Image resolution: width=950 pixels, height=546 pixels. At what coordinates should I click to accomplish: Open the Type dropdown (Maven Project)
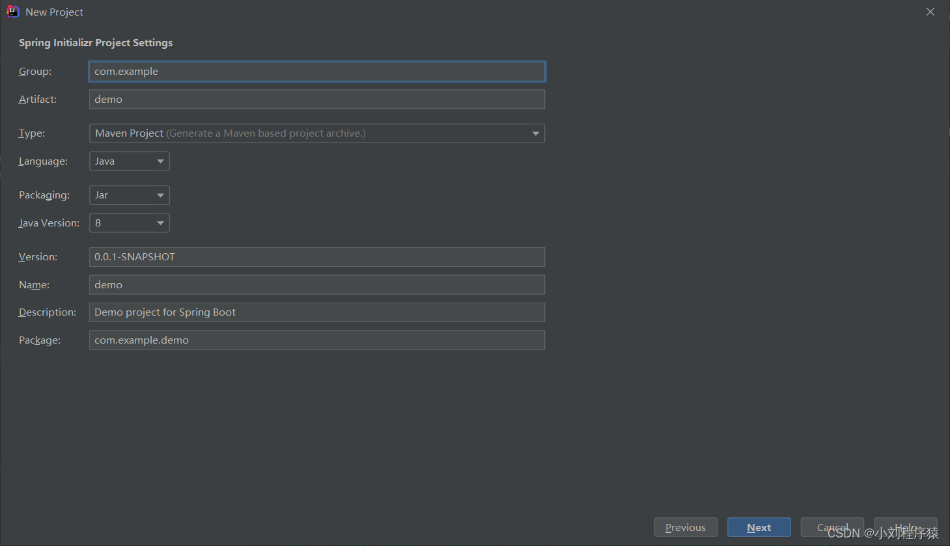[317, 133]
